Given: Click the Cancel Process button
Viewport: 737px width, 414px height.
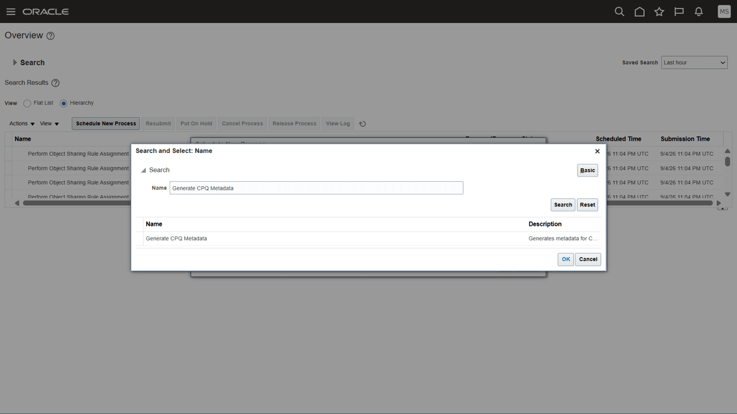Looking at the screenshot, I should 242,124.
